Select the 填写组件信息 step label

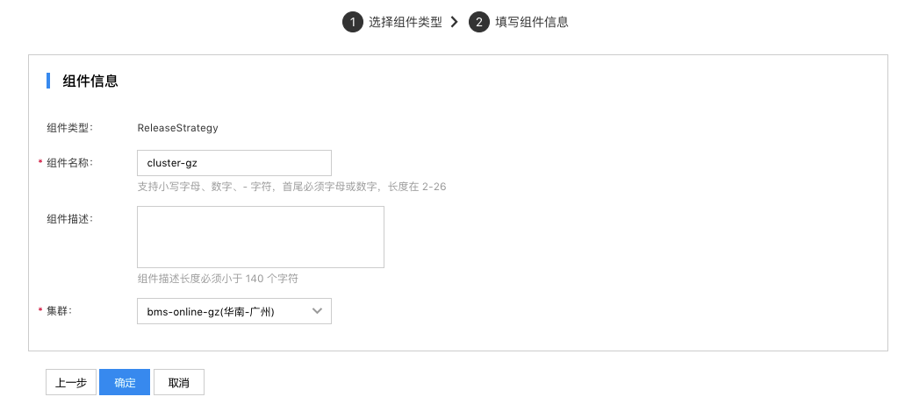(532, 22)
